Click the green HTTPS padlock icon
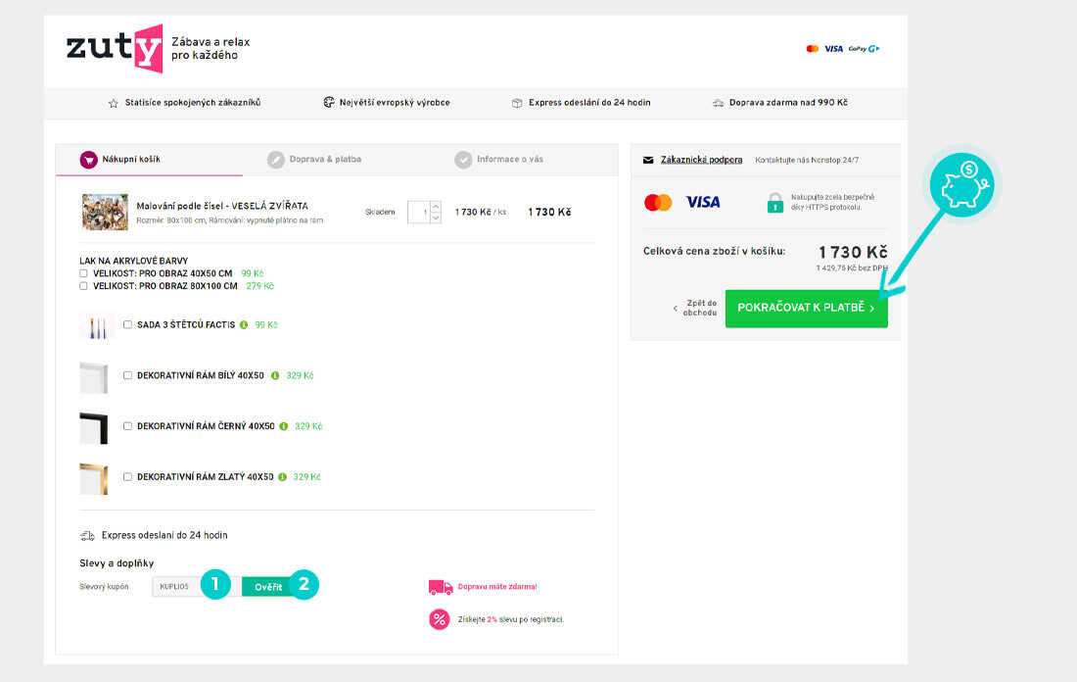This screenshot has height=682, width=1077. 774,202
